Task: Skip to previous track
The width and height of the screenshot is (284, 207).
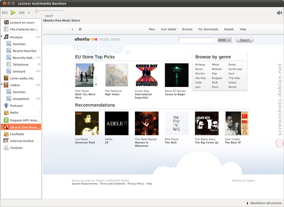Action: point(5,12)
